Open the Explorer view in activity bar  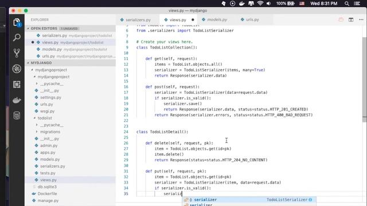[x=17, y=23]
